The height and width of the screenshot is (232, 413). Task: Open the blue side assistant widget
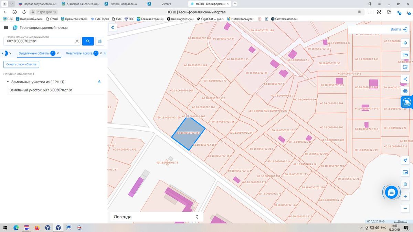[x=407, y=102]
